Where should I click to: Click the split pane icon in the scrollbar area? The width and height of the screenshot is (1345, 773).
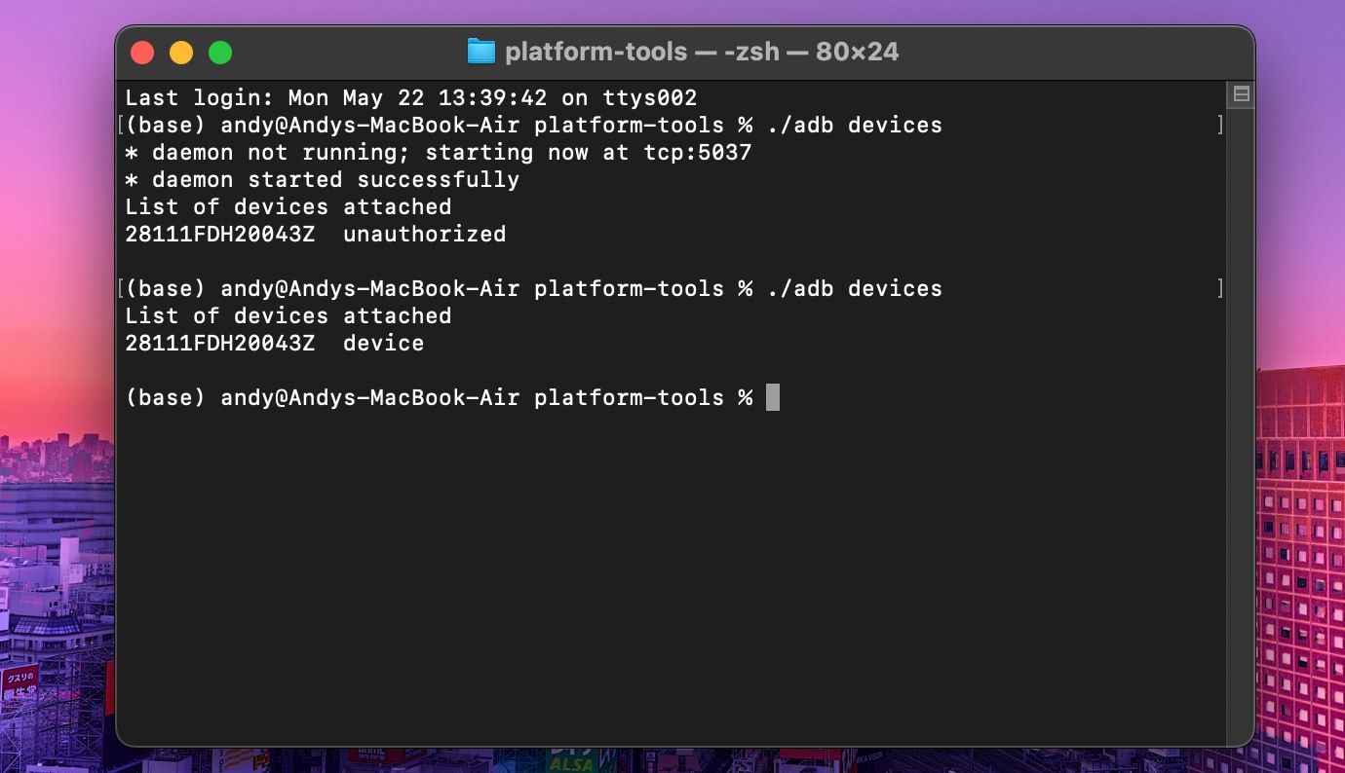pos(1242,94)
